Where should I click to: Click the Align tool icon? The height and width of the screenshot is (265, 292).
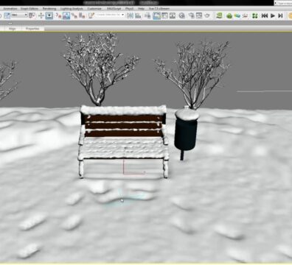click(138, 15)
